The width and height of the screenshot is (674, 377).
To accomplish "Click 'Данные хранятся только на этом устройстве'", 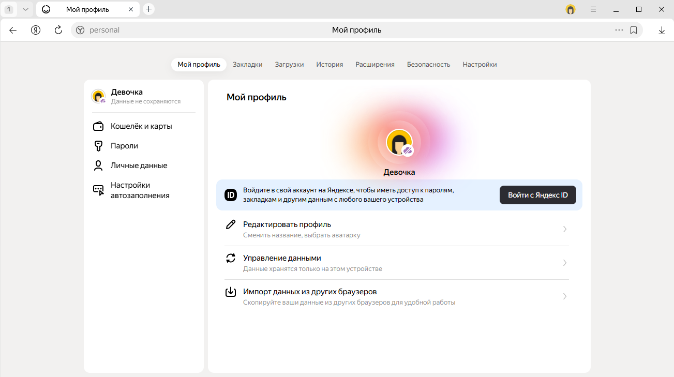I will (x=312, y=268).
